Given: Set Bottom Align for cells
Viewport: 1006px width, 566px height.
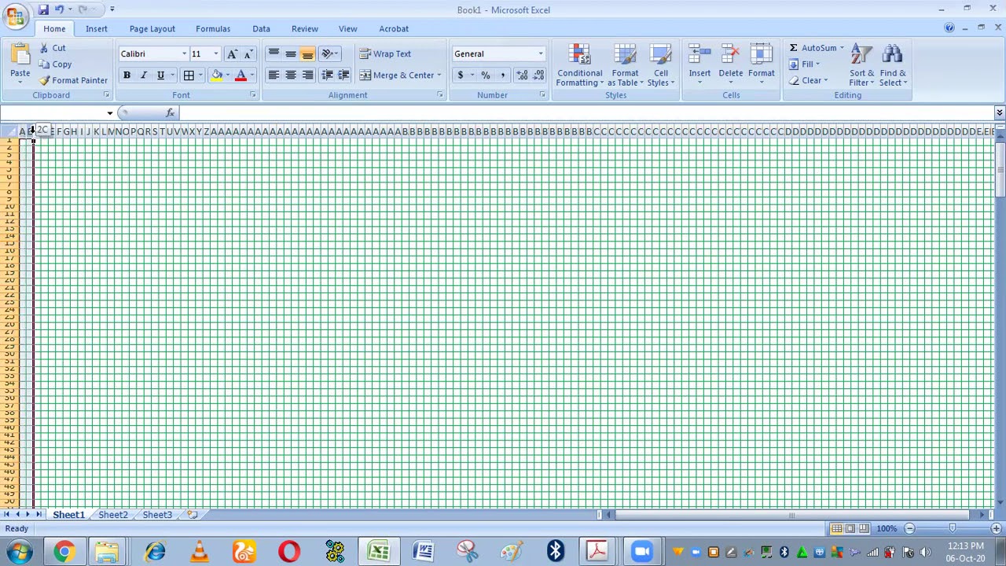Looking at the screenshot, I should pos(307,53).
